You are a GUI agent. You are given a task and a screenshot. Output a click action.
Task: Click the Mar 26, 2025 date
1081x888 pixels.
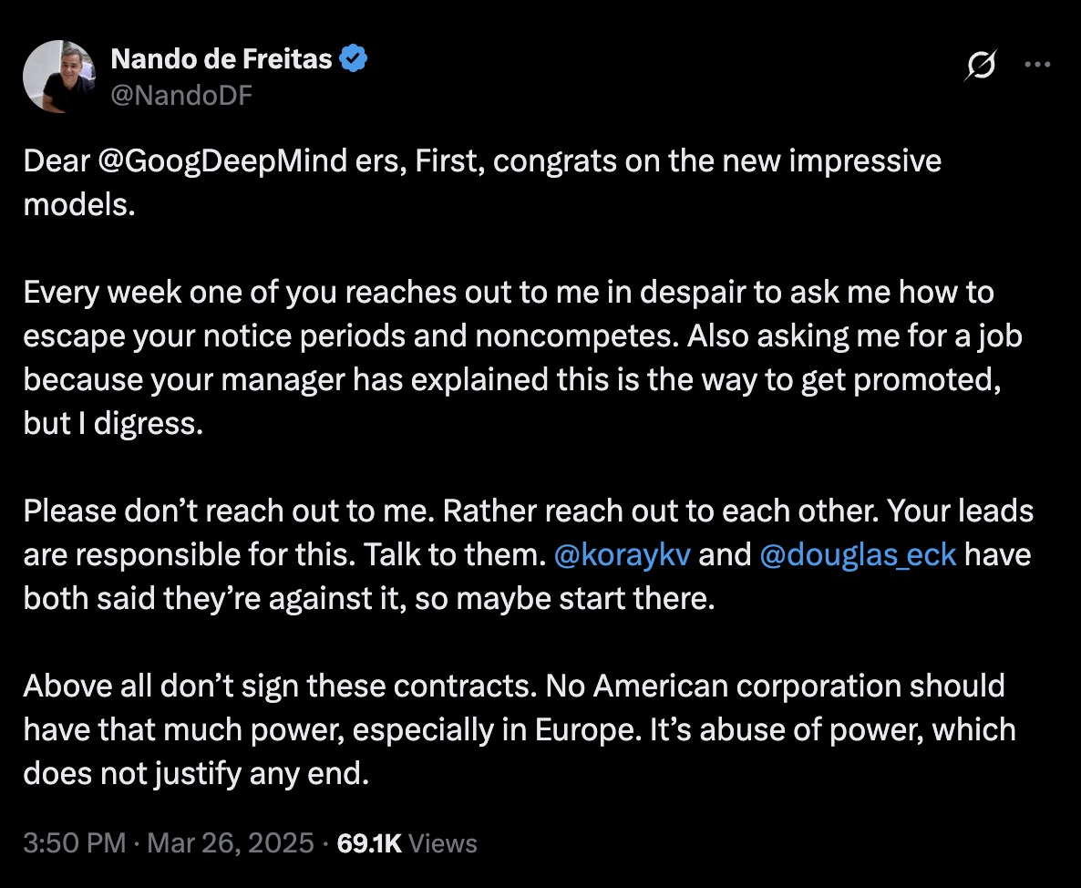click(230, 843)
